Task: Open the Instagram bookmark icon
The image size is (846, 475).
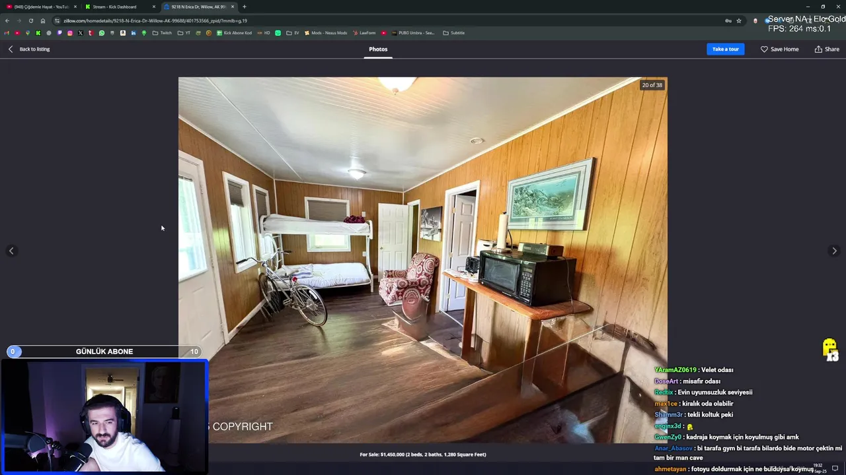Action: tap(70, 32)
